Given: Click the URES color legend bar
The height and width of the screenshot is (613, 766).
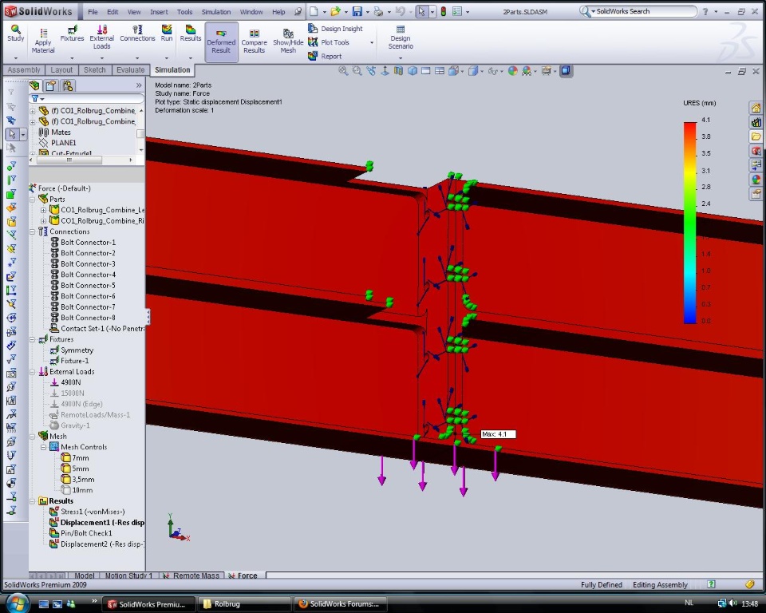Looking at the screenshot, I should 689,223.
